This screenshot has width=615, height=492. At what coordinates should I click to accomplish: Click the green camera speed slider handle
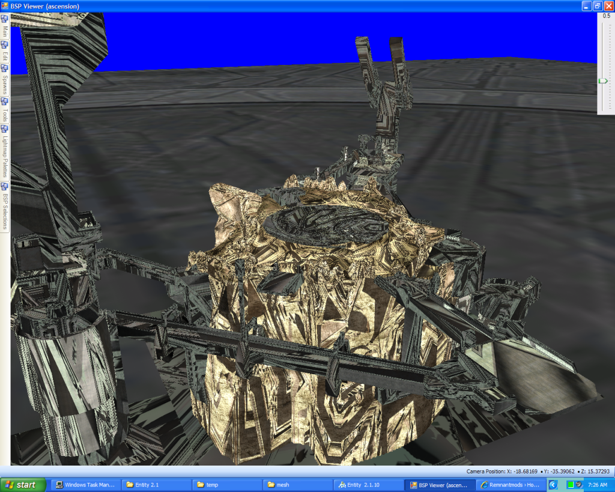(603, 81)
